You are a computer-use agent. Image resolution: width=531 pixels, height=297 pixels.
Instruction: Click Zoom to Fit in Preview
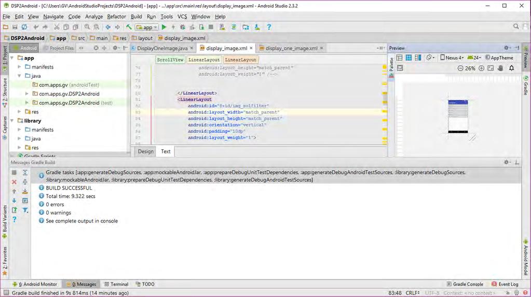click(x=491, y=68)
